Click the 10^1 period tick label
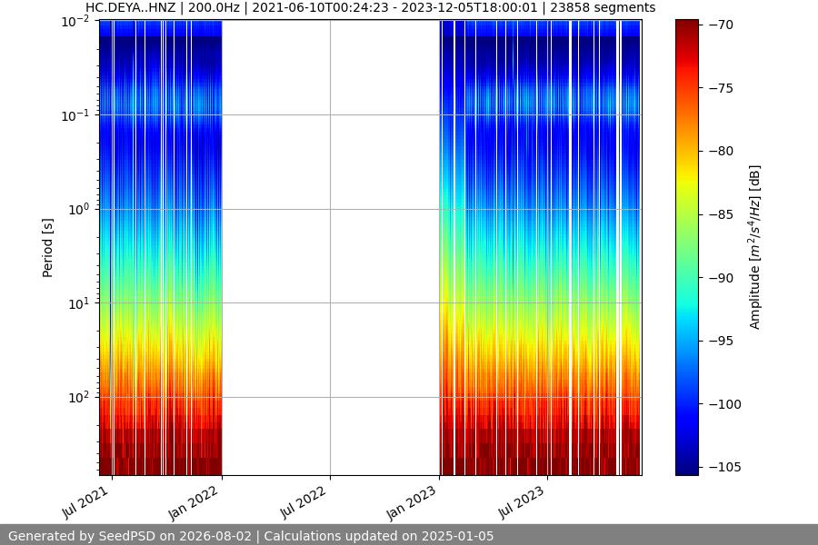This screenshot has width=818, height=545. 79,303
